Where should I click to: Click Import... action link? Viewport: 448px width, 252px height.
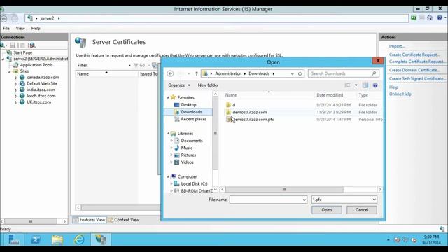click(x=397, y=46)
